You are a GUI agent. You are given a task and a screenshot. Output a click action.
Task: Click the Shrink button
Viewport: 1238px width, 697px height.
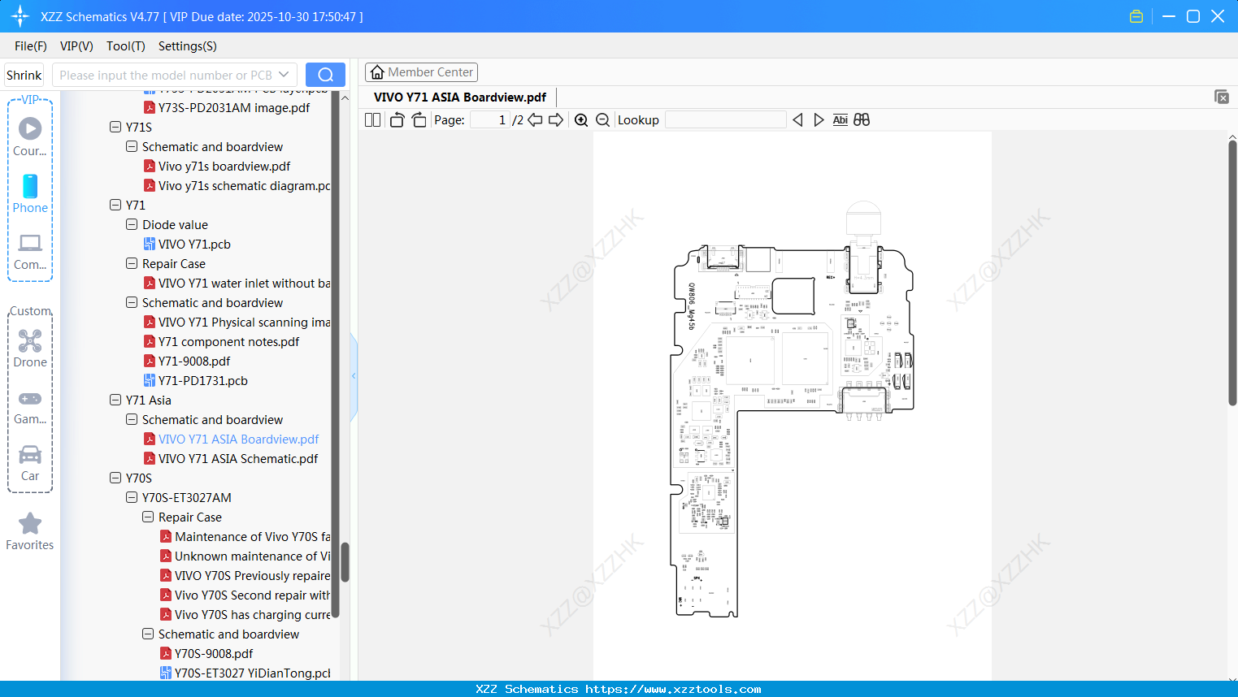point(24,75)
